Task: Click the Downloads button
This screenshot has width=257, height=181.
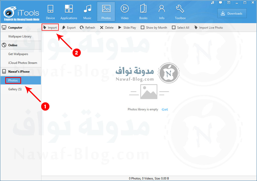Action: point(232,14)
